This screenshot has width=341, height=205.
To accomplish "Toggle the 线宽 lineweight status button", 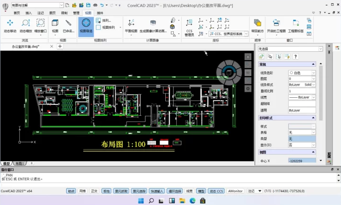I will [x=189, y=191].
